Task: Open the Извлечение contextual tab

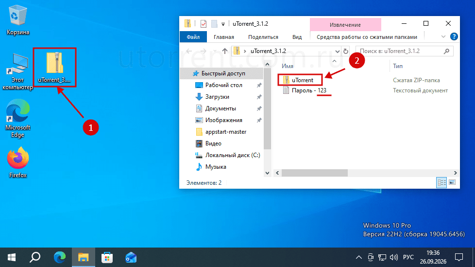Action: coord(345,25)
